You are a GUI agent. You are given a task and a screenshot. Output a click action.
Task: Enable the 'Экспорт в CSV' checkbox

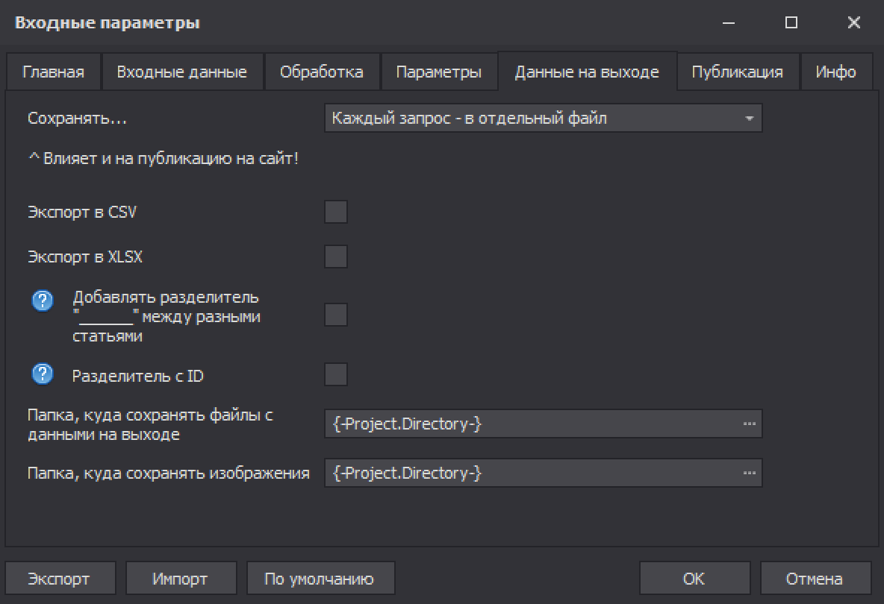(x=336, y=212)
